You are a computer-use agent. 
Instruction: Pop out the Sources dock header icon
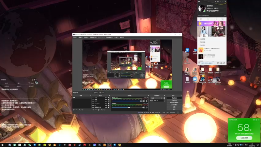(110, 95)
